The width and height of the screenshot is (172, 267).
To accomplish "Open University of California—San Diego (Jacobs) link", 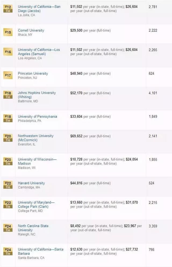I will click(39, 9).
